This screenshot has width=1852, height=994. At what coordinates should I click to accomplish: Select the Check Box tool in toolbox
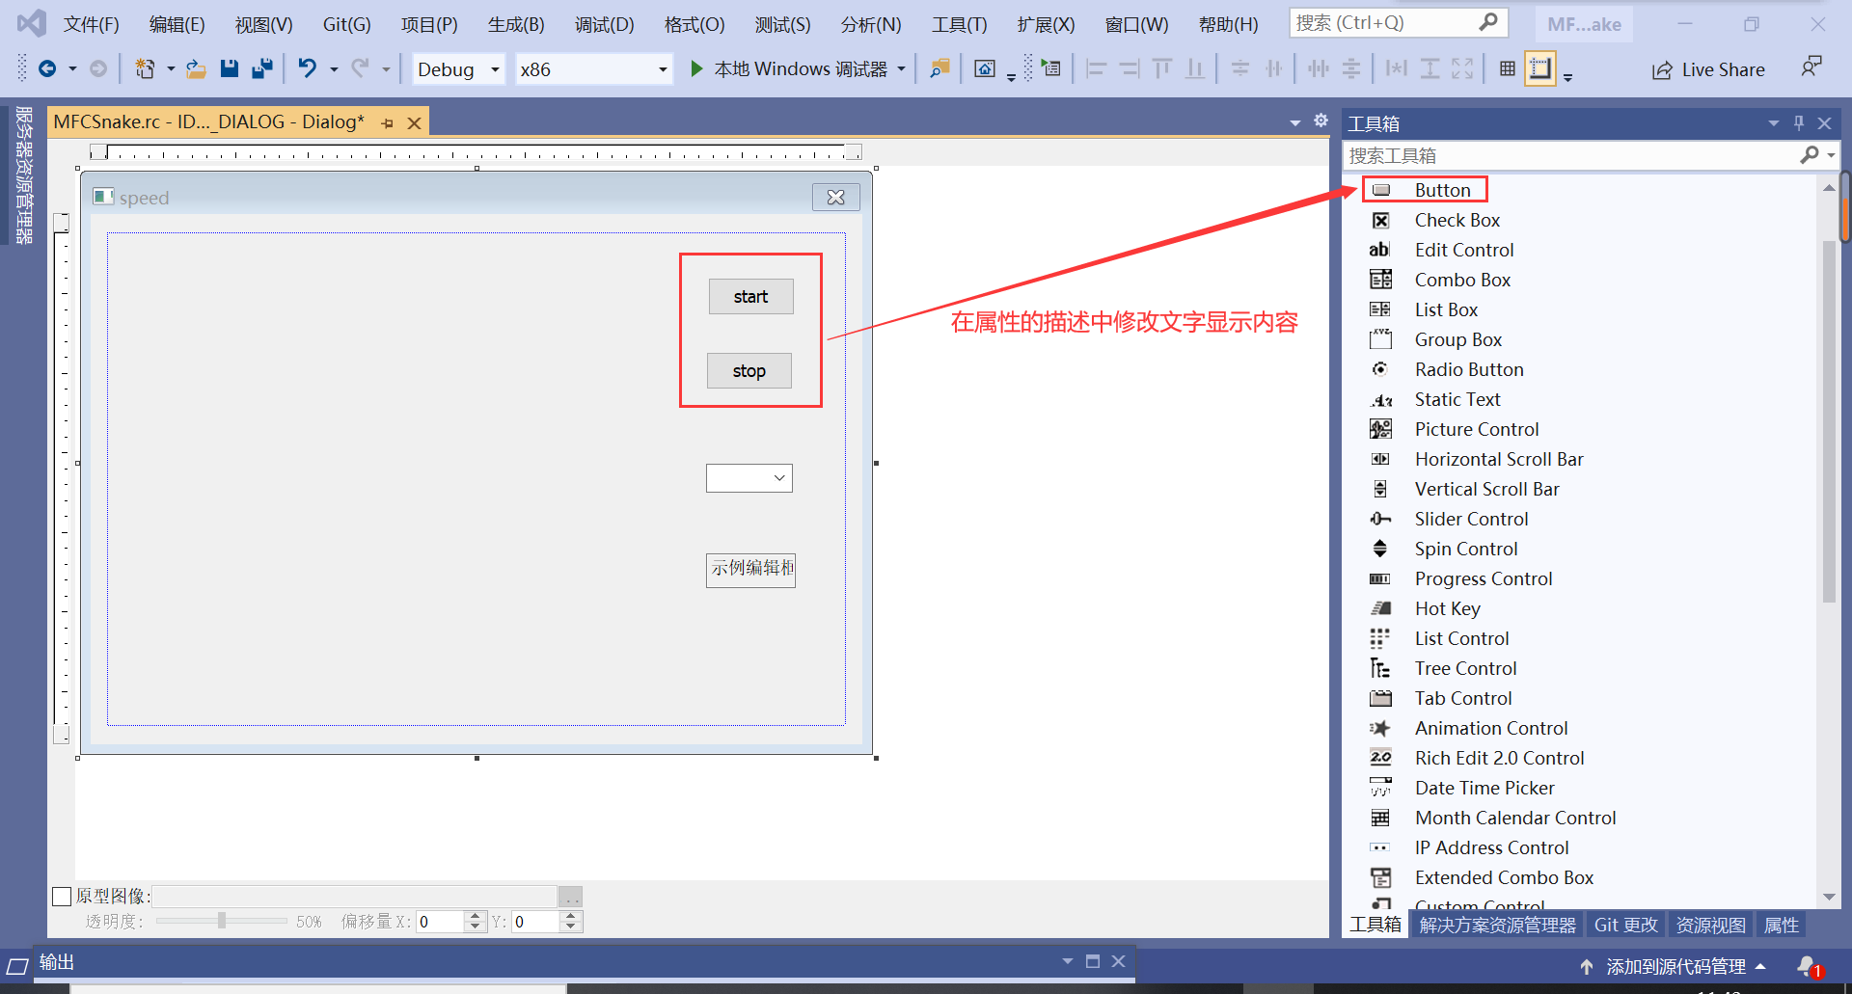(1457, 220)
